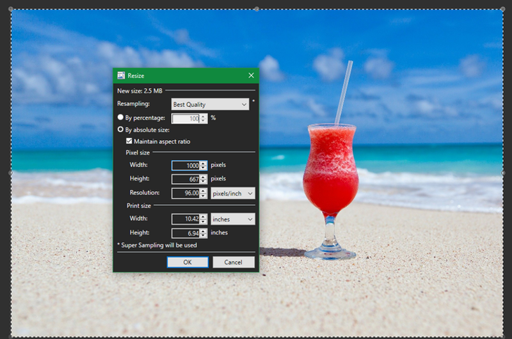Select the By percentage radio option

pos(120,118)
